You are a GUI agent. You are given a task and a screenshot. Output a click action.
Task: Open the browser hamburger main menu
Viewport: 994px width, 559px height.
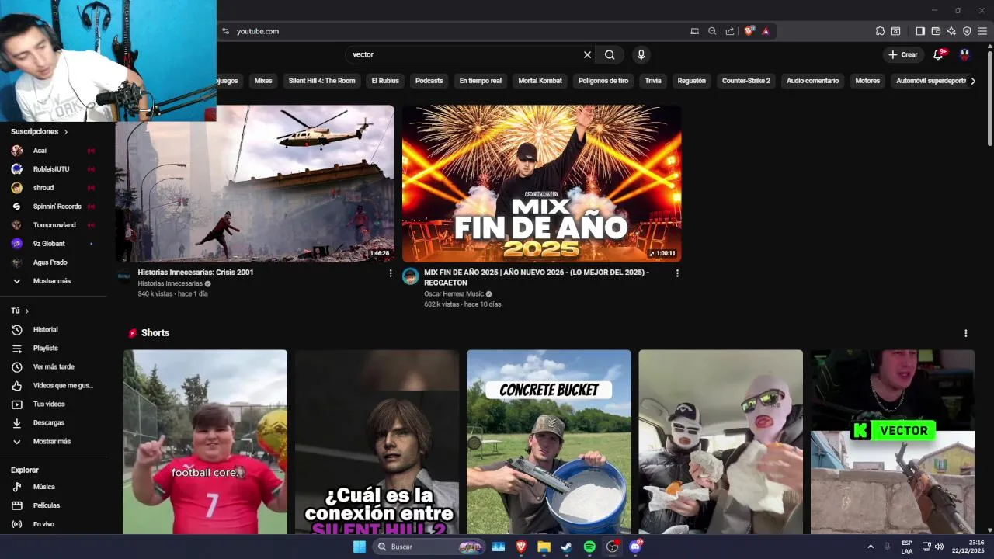pyautogui.click(x=982, y=31)
